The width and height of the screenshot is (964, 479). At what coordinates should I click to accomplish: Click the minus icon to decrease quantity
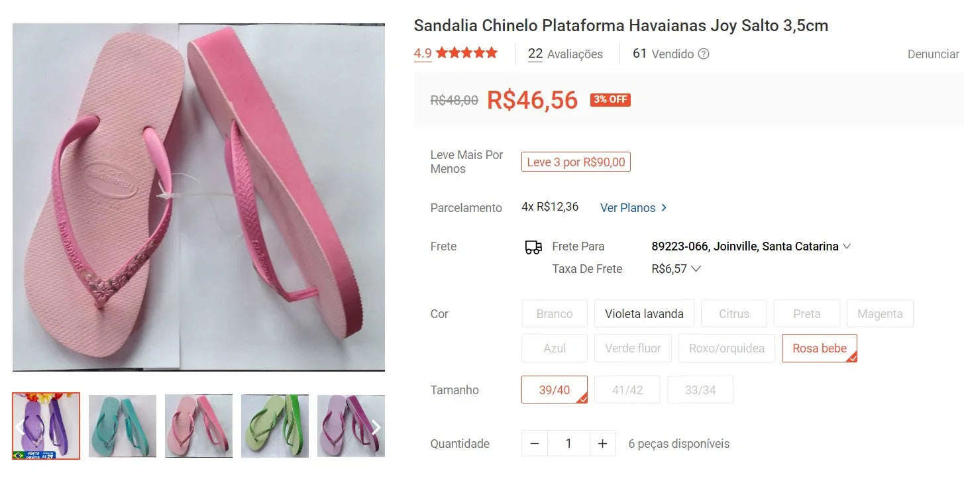[x=535, y=443]
